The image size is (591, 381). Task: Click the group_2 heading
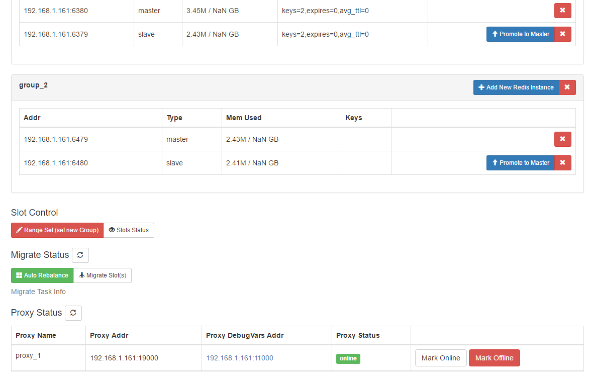point(34,85)
